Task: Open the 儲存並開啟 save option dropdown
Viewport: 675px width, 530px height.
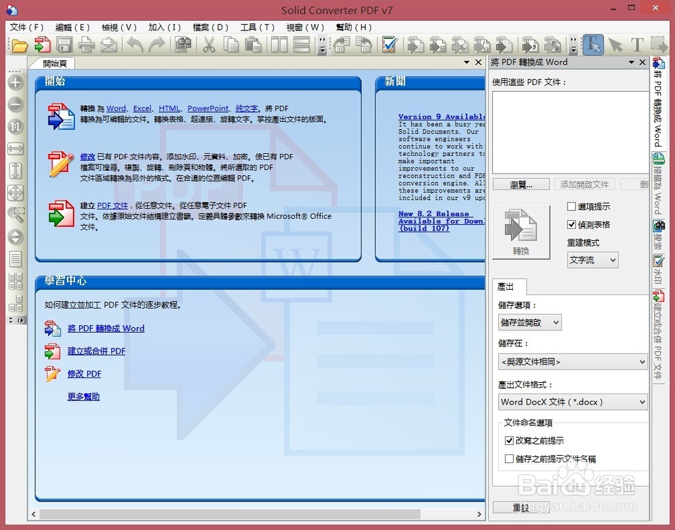Action: pos(530,323)
